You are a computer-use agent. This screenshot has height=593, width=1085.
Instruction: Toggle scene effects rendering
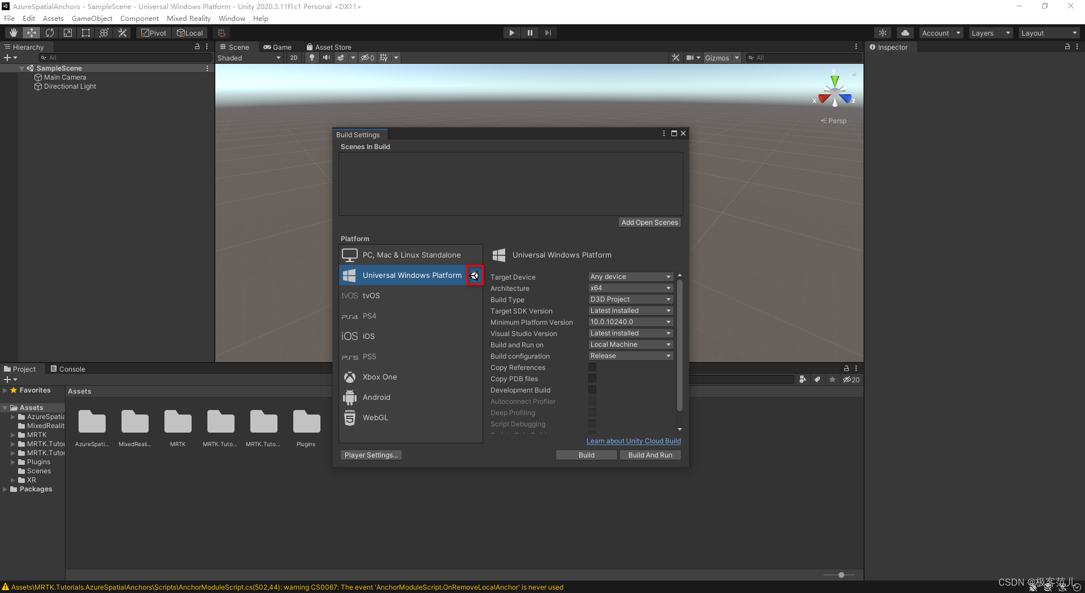[341, 58]
